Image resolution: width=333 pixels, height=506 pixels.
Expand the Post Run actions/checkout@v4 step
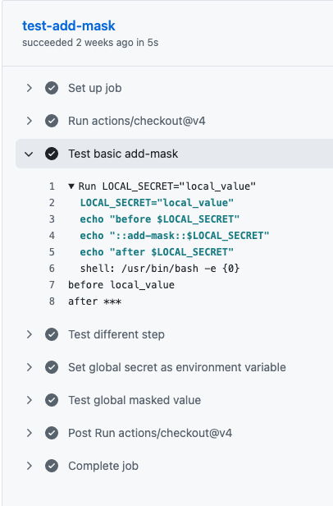pyautogui.click(x=29, y=433)
